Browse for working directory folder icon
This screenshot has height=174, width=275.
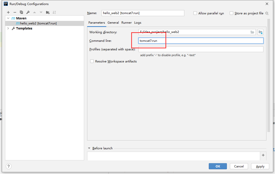click(x=252, y=32)
